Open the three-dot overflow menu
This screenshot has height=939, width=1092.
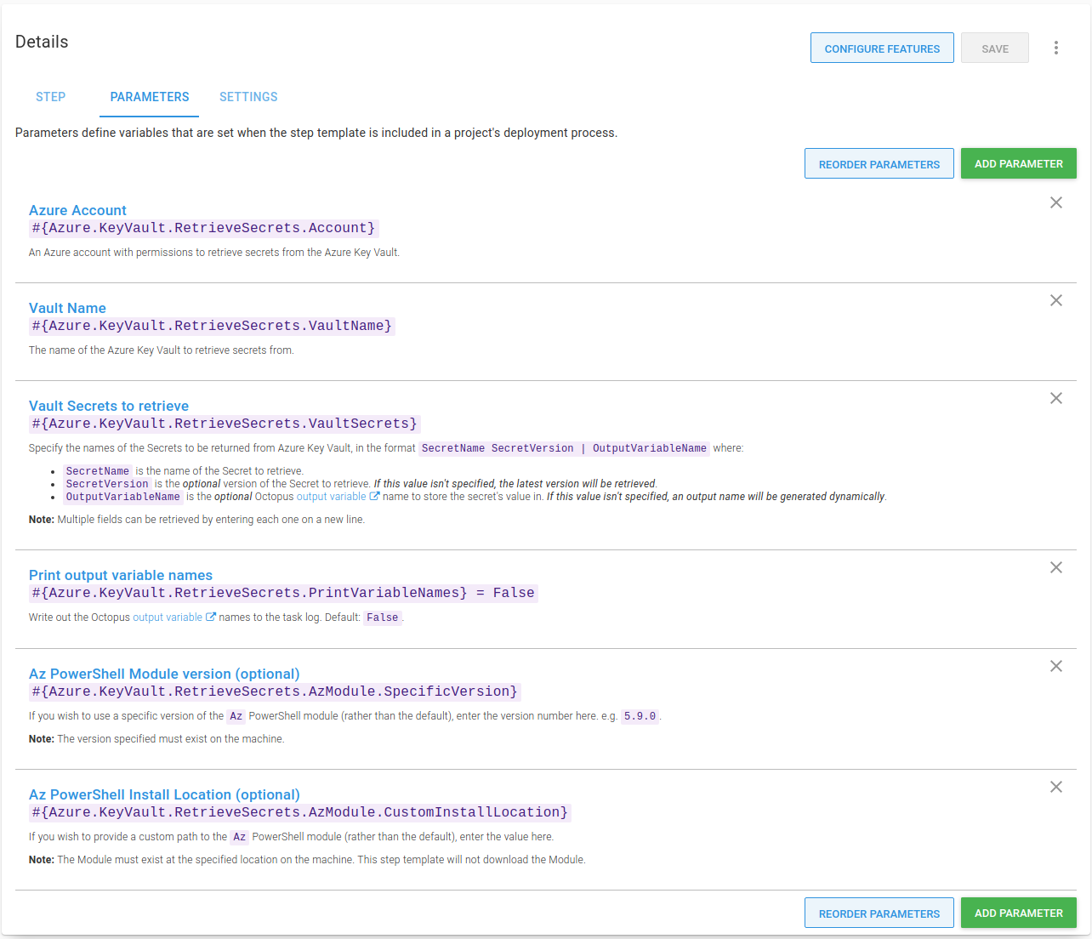point(1055,48)
